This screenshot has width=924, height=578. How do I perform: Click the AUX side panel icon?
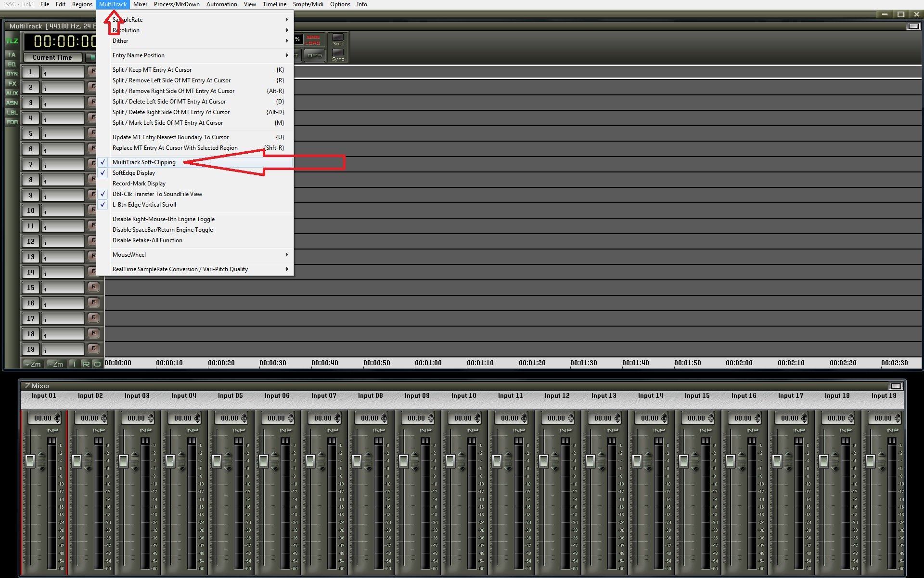pyautogui.click(x=12, y=93)
